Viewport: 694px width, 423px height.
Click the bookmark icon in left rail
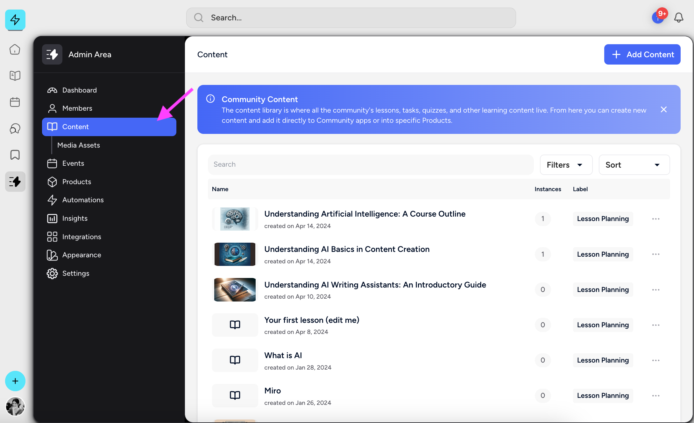tap(15, 155)
